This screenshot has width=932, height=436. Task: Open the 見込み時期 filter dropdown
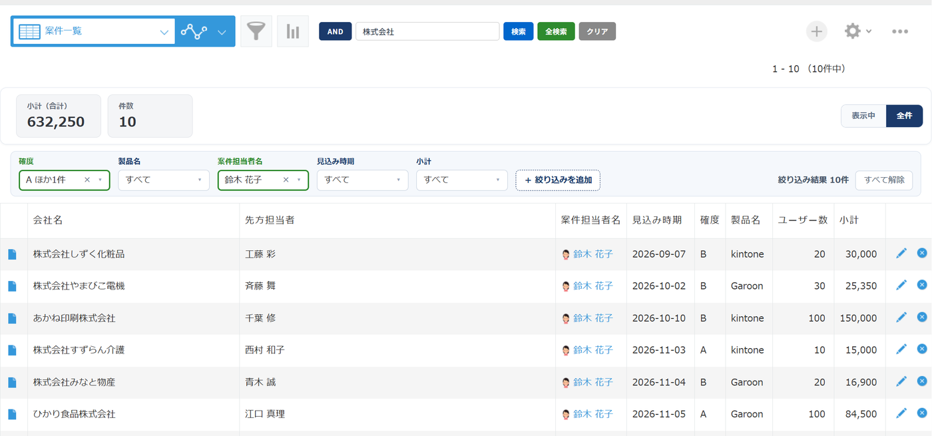click(x=363, y=180)
